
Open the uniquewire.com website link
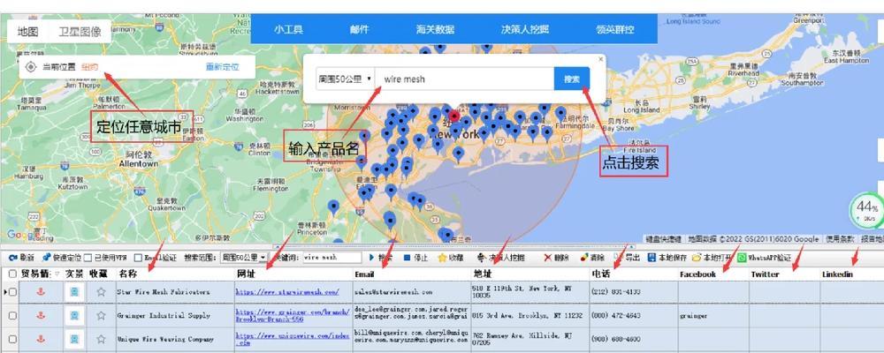coord(292,339)
